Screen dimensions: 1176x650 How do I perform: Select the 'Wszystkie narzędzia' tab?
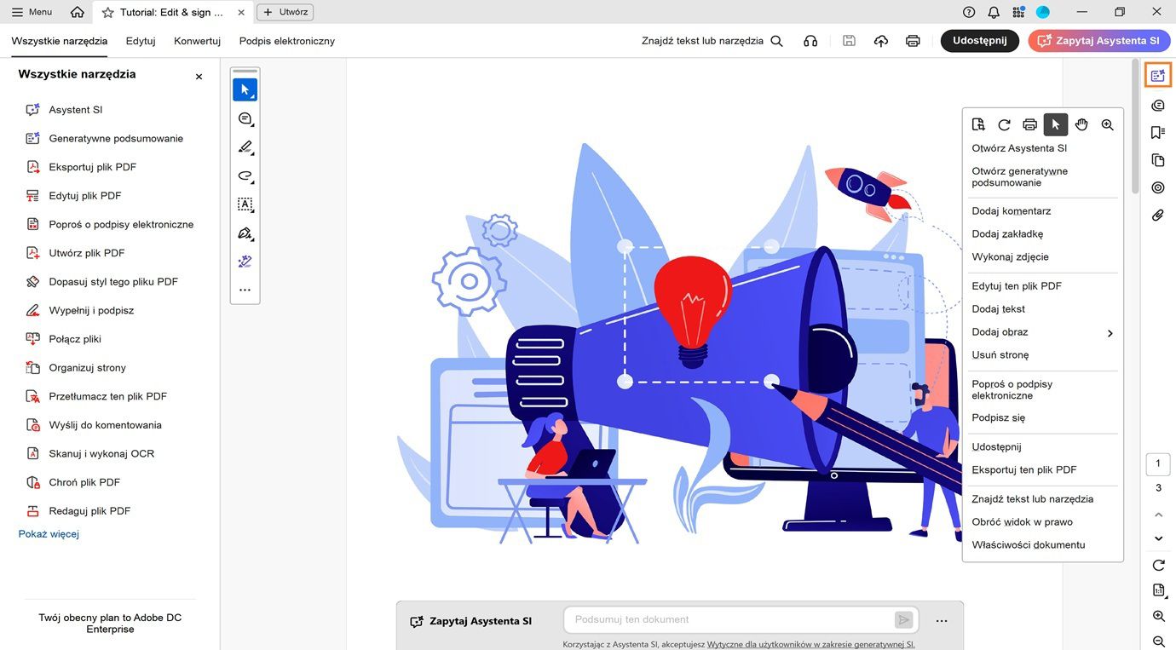[x=60, y=41]
